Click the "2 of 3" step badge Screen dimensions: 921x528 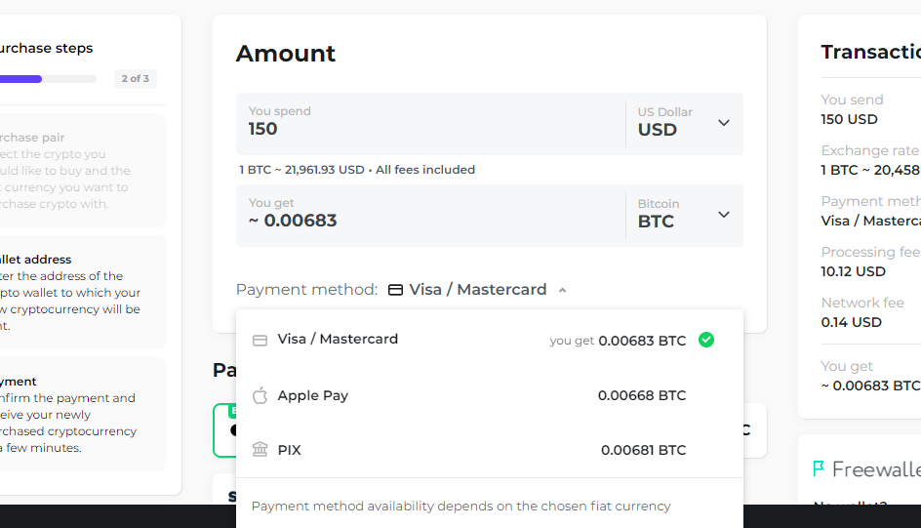[x=135, y=79]
